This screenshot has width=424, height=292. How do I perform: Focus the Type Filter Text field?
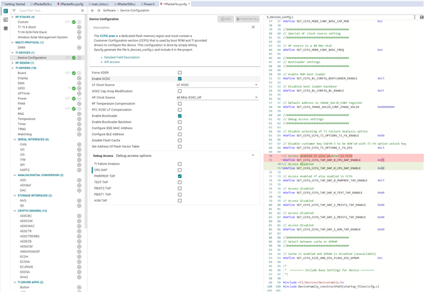[48, 11]
